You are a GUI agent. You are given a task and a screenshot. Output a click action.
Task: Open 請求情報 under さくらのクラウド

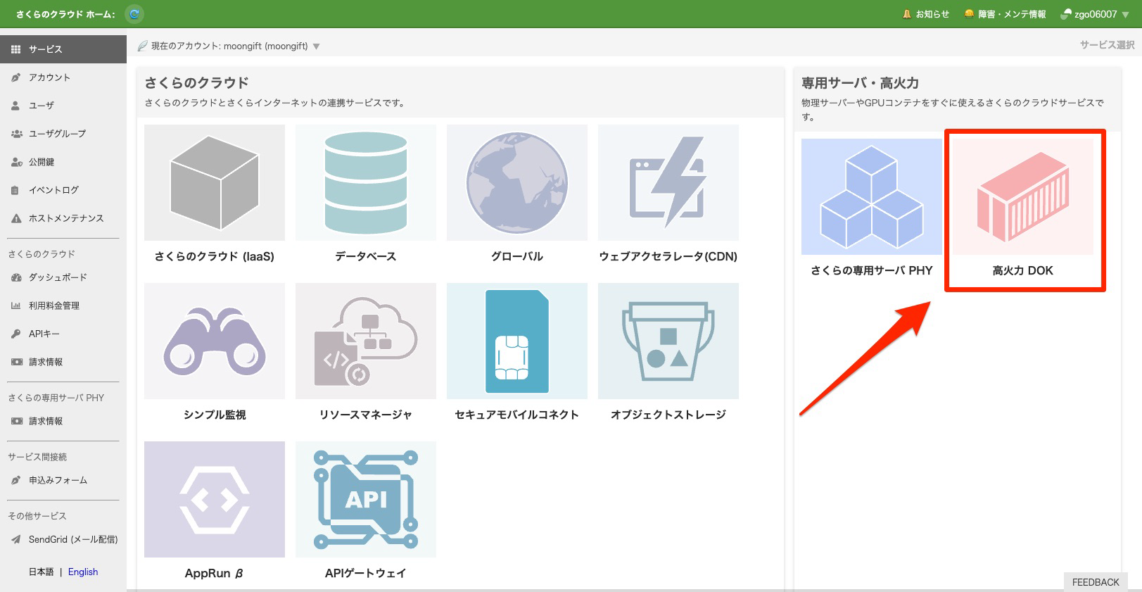pos(63,362)
